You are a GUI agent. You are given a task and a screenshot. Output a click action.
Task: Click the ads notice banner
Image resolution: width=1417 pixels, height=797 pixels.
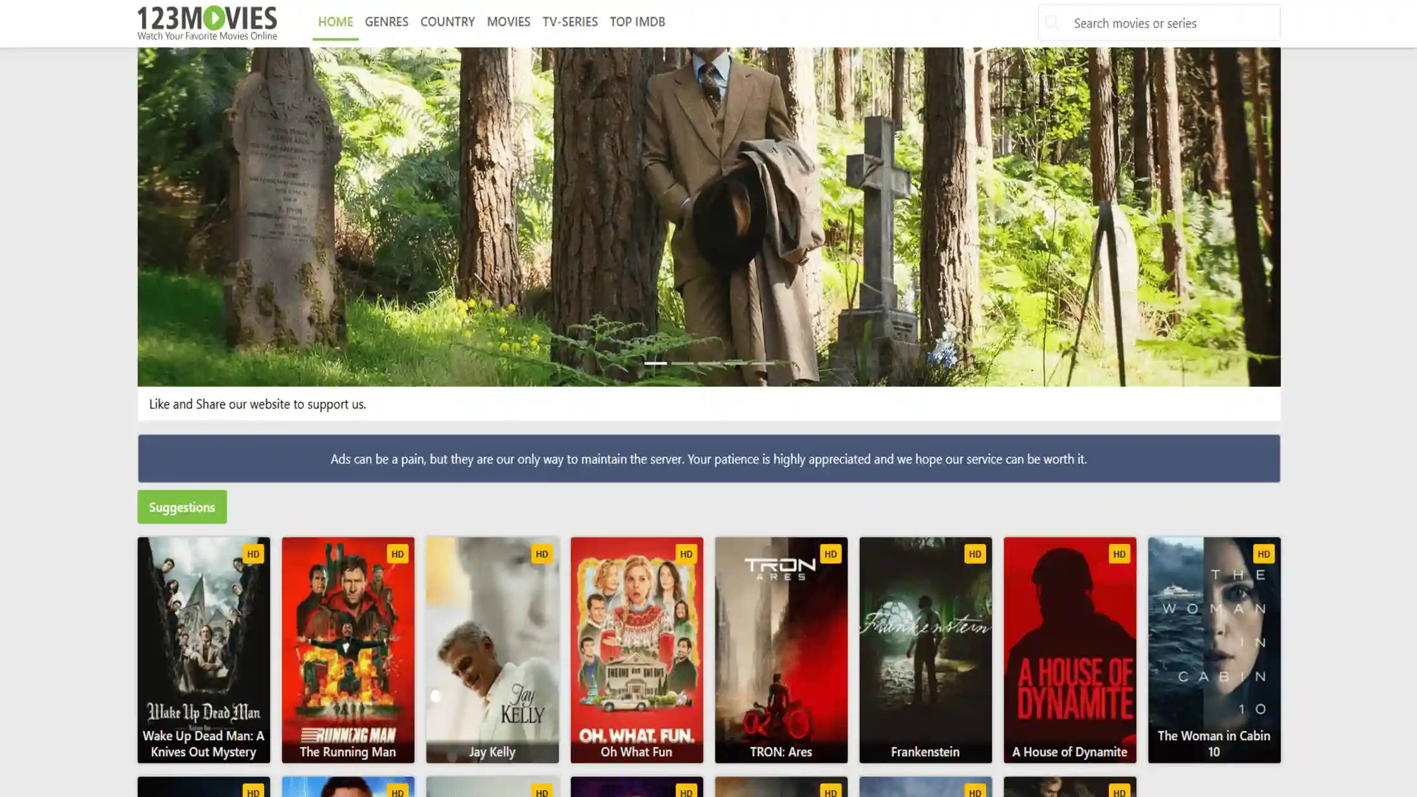point(708,459)
